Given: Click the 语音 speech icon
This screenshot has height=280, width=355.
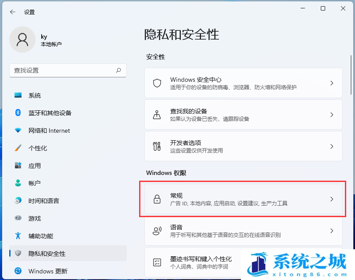Looking at the screenshot, I should 157,231.
